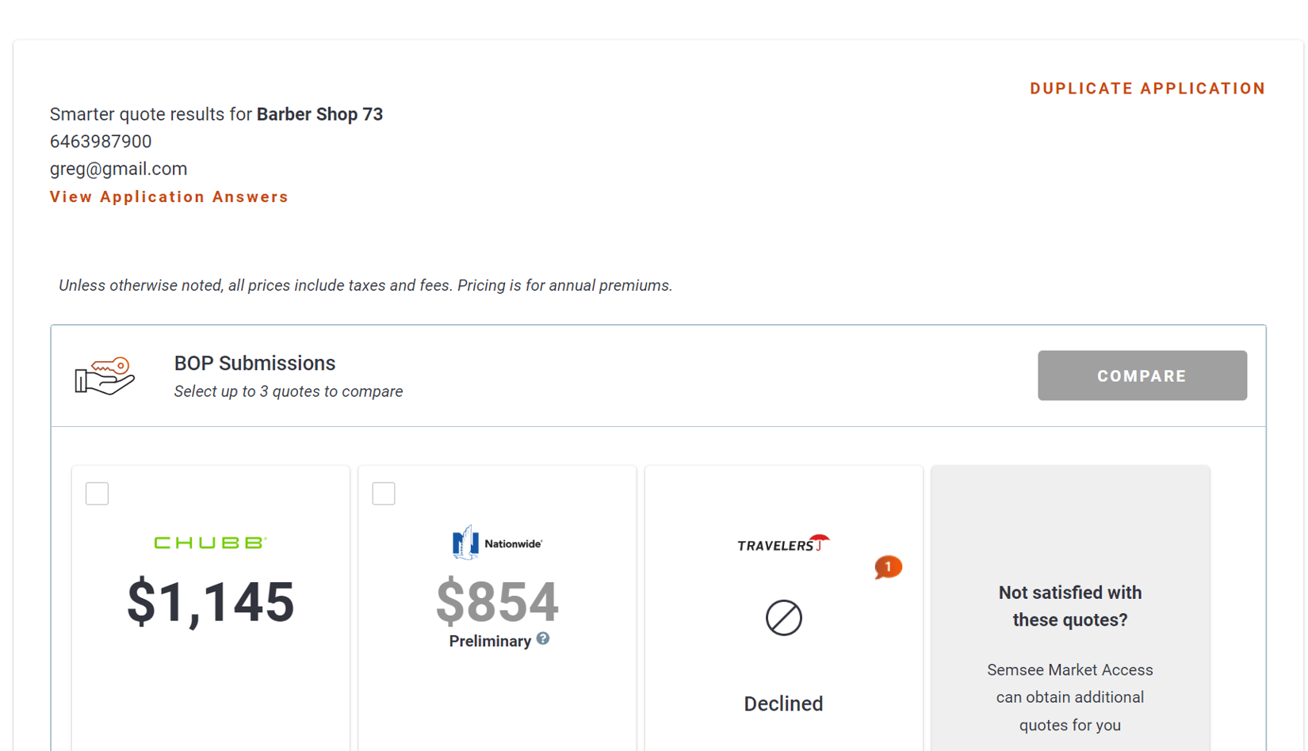Click the Travelers declined circle-slash icon
This screenshot has width=1308, height=751.
[x=783, y=618]
